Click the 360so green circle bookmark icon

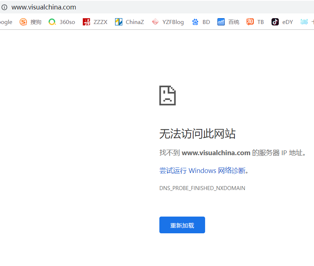pos(52,22)
